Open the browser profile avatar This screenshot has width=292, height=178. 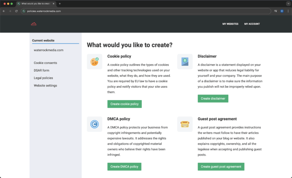(x=282, y=11)
